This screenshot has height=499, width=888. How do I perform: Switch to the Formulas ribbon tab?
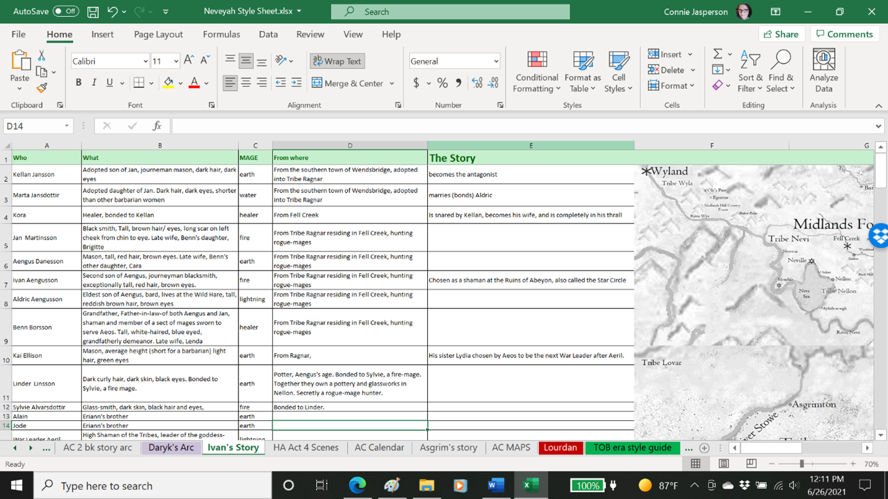point(221,34)
